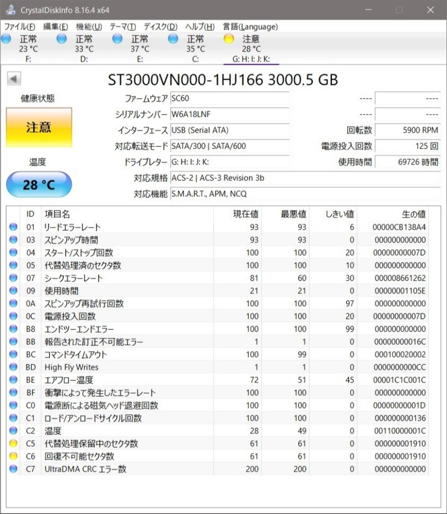Click the power on hours field 69726 時間
The height and width of the screenshot is (514, 447).
tap(407, 162)
